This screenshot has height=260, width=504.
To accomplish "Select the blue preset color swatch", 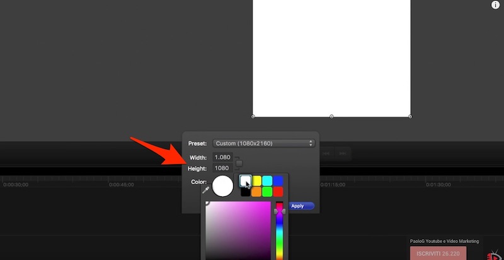I will [278, 181].
